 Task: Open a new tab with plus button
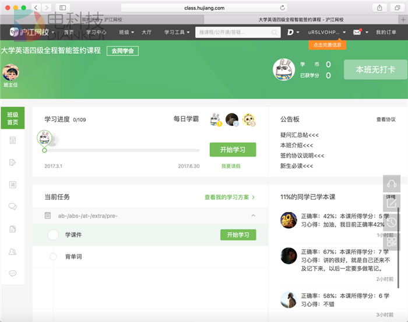coord(403,20)
